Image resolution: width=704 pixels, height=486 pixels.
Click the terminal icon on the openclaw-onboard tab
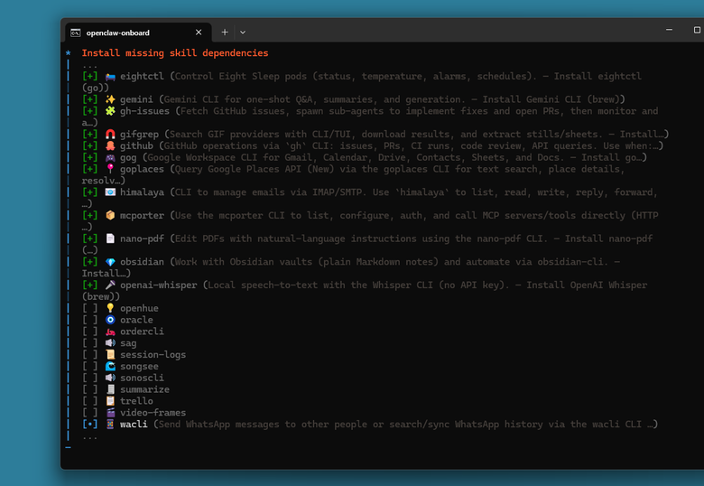point(76,33)
